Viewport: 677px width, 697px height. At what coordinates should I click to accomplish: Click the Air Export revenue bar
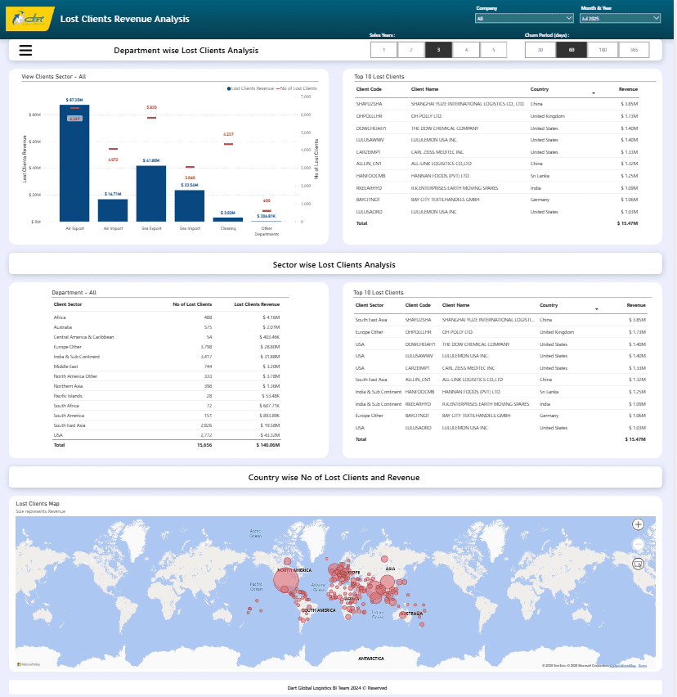[74, 163]
